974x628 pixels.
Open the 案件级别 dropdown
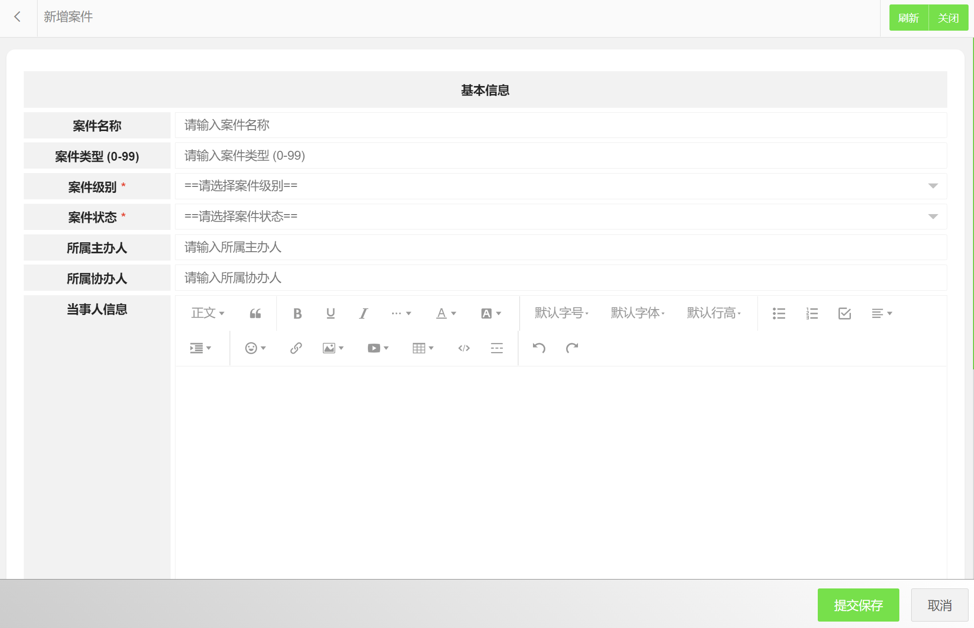(x=561, y=186)
